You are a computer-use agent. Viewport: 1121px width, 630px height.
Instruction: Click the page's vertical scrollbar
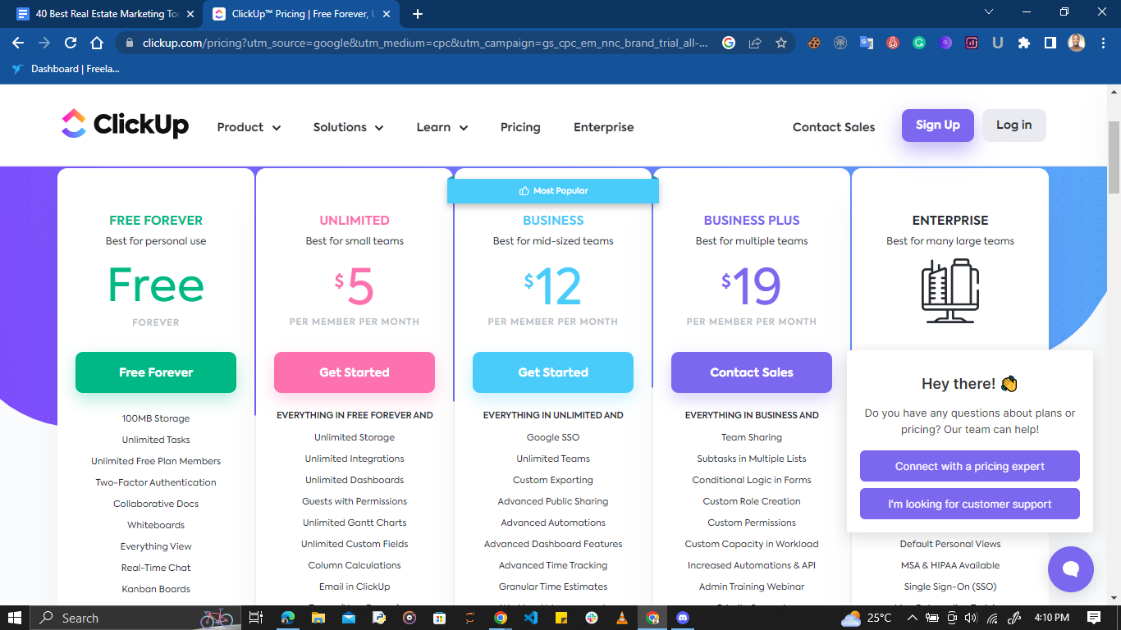click(1114, 156)
